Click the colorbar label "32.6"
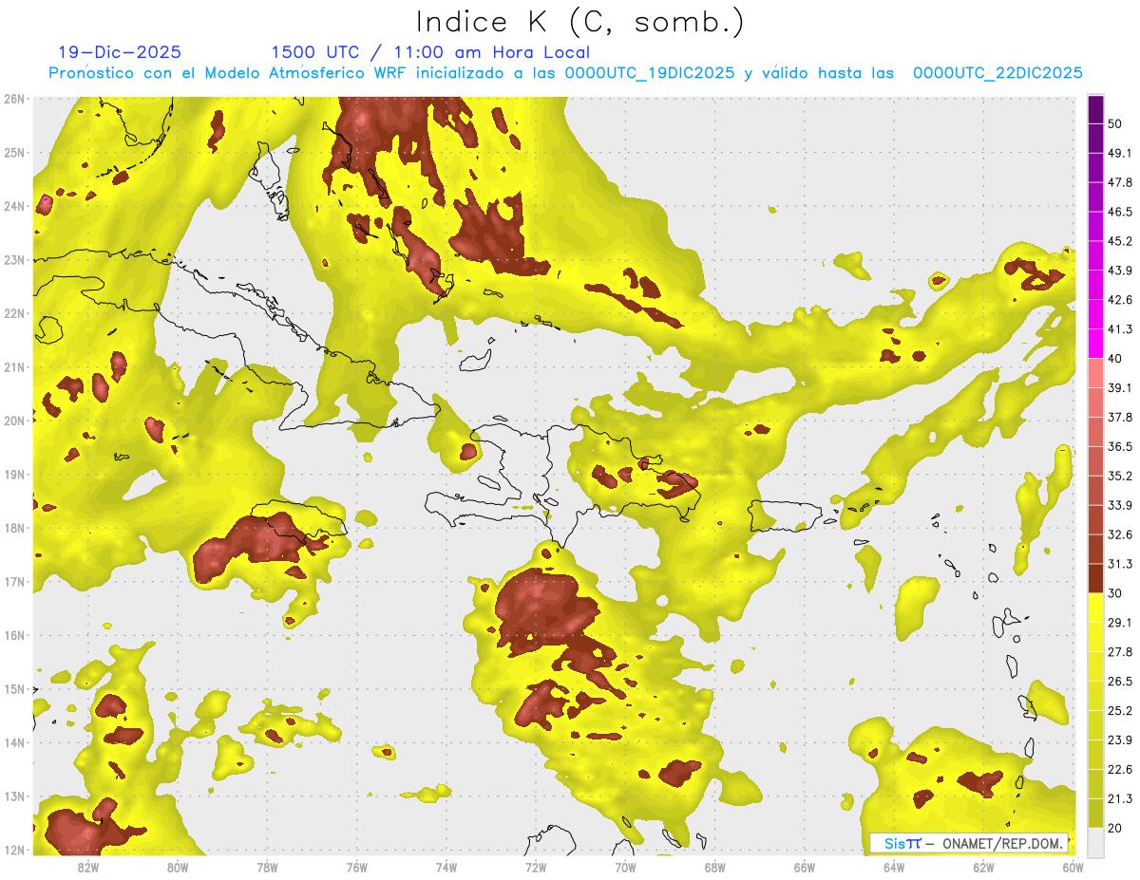The height and width of the screenshot is (880, 1140). click(1120, 534)
